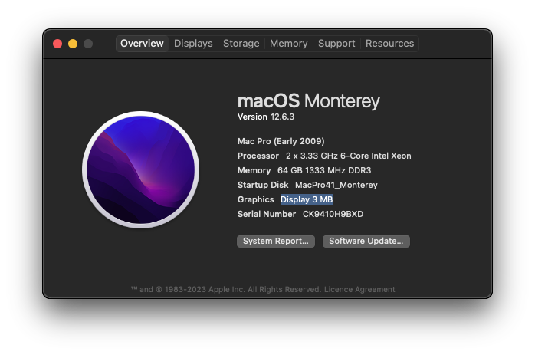
Task: Click startup disk name MacPro41_Monterey
Action: pyautogui.click(x=336, y=185)
